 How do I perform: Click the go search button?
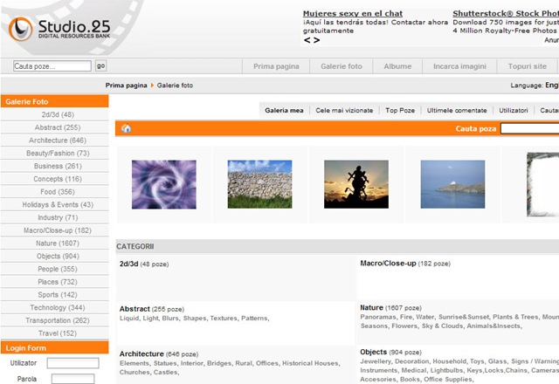tap(101, 66)
